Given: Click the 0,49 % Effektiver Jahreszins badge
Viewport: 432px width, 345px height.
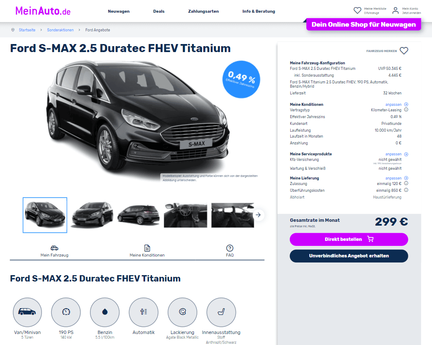Looking at the screenshot, I should pyautogui.click(x=241, y=80).
